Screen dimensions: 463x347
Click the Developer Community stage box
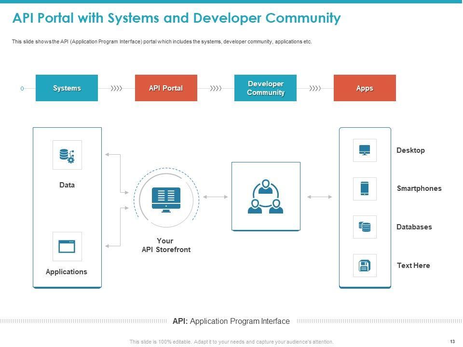[x=265, y=88]
